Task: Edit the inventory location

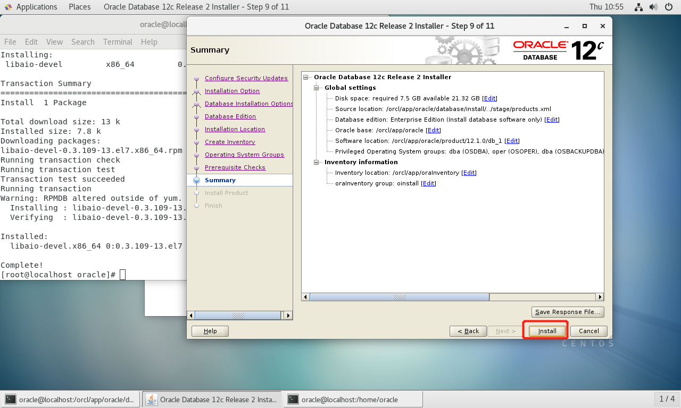Action: pos(469,173)
